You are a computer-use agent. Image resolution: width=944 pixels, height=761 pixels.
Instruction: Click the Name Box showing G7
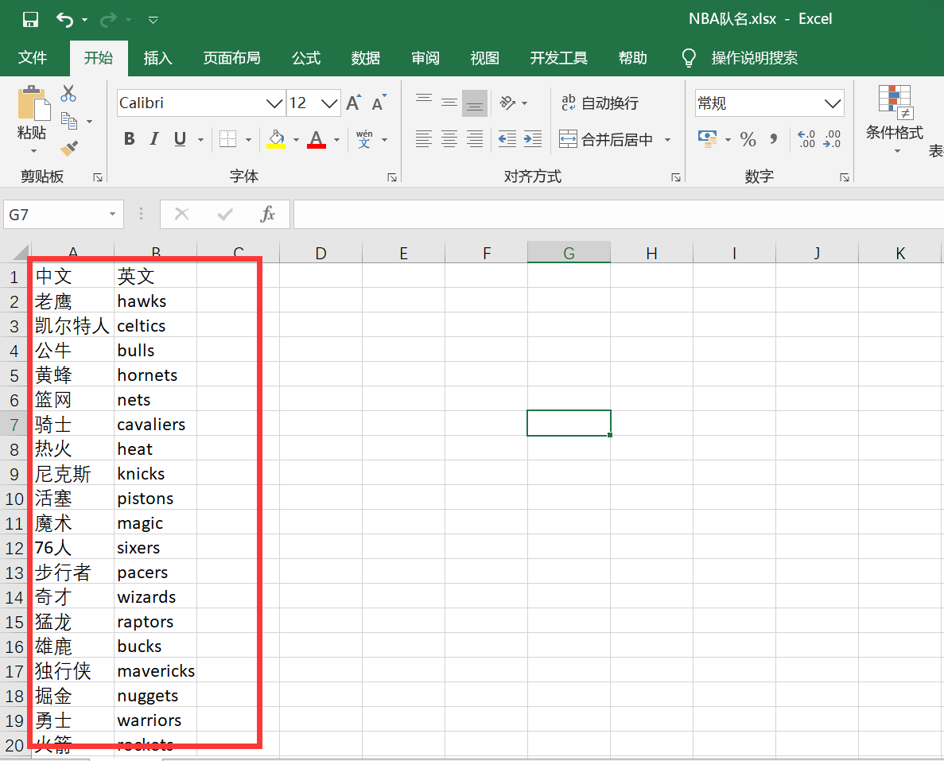pyautogui.click(x=63, y=215)
